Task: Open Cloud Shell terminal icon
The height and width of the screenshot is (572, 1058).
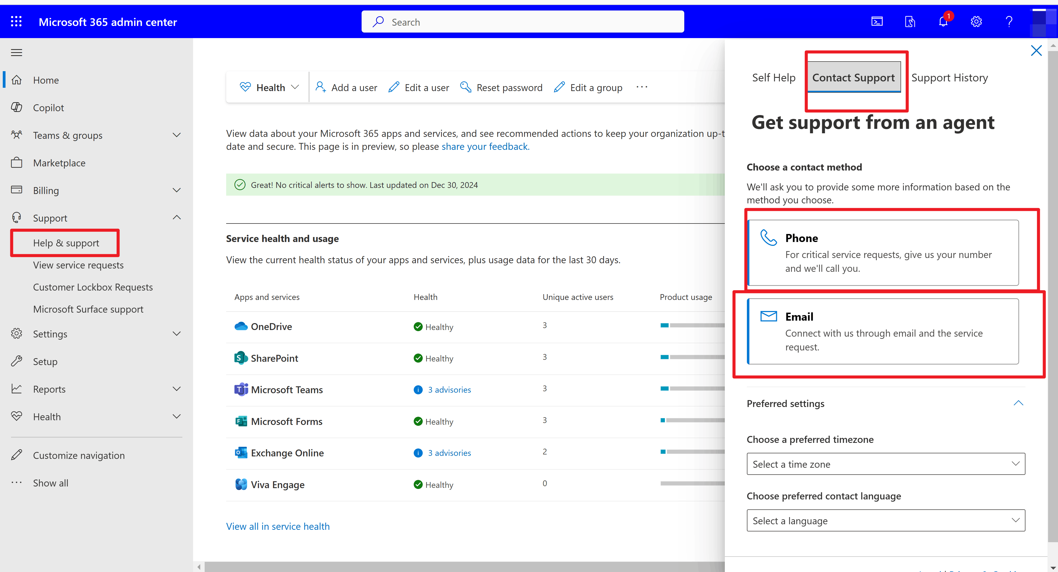Action: click(x=877, y=21)
